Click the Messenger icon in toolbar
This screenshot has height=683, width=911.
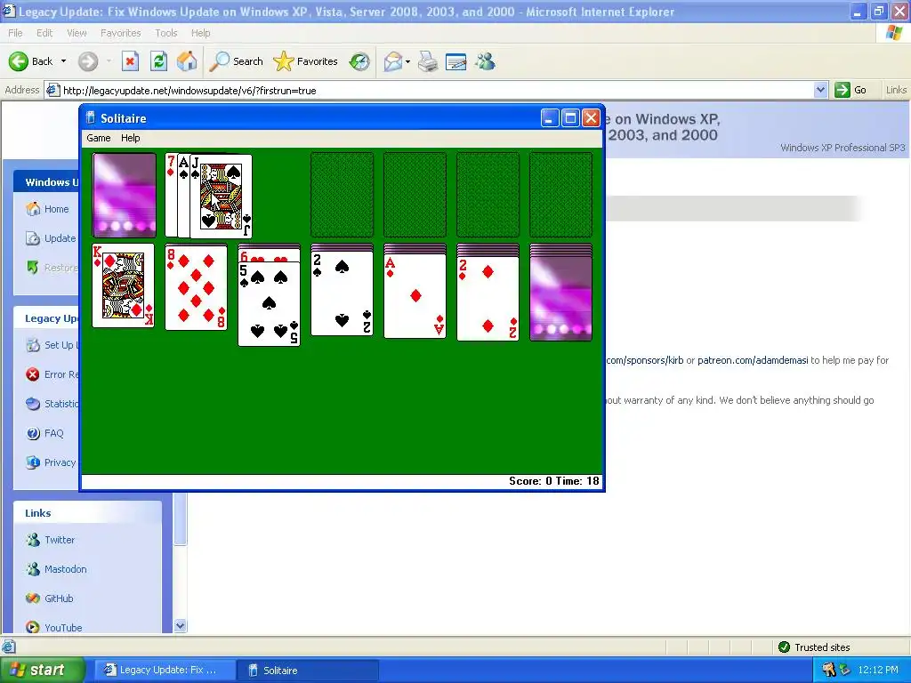pyautogui.click(x=485, y=61)
